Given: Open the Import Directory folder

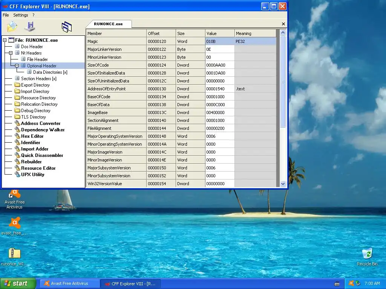Looking at the screenshot, I should point(35,91).
